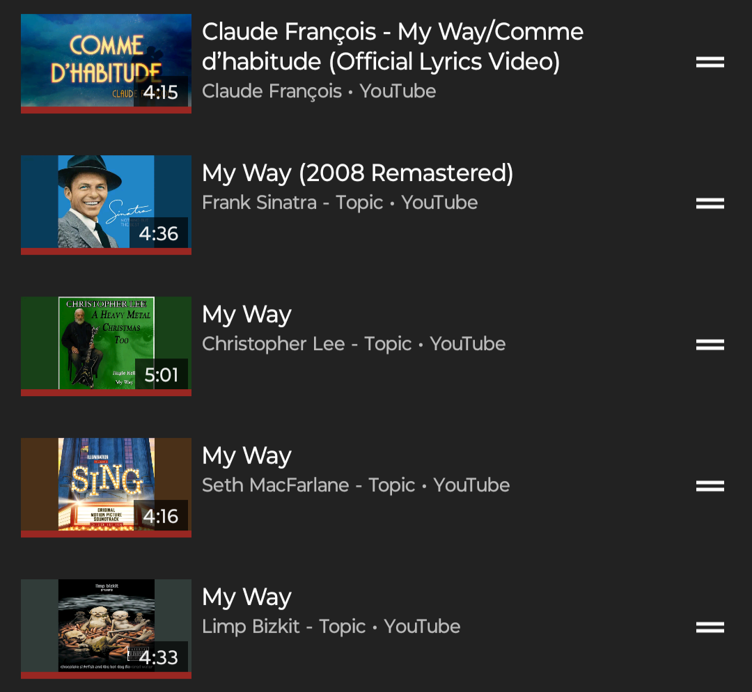The width and height of the screenshot is (752, 692).
Task: Click the 5:01 duration badge
Action: click(161, 375)
